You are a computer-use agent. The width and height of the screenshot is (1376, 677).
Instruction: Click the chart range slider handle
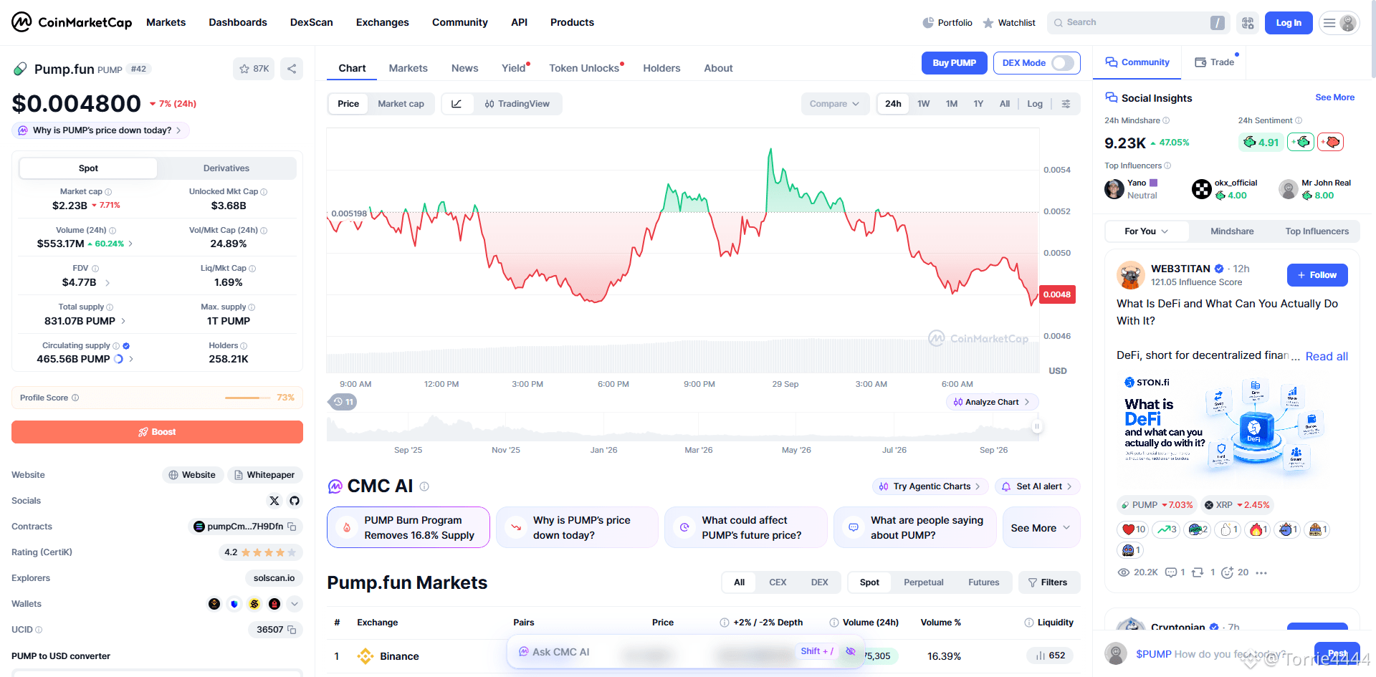point(1036,426)
